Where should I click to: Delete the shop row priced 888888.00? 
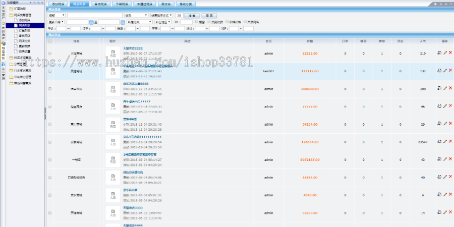tap(450, 88)
